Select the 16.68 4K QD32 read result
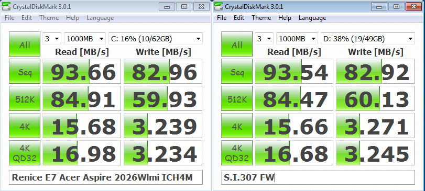 [294, 153]
